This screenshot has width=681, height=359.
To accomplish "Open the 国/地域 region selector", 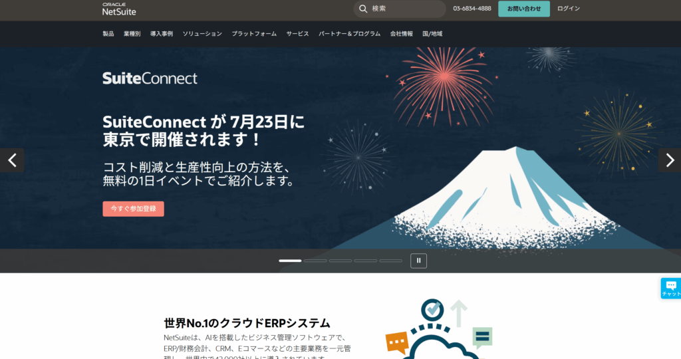I will (x=432, y=34).
